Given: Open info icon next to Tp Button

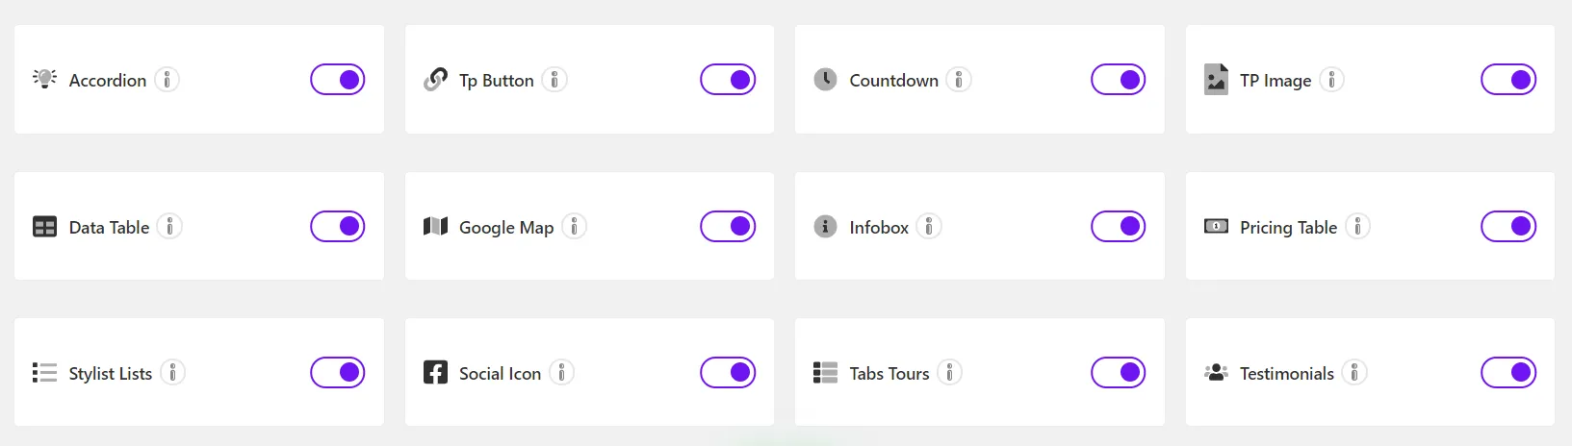Looking at the screenshot, I should click(x=554, y=80).
